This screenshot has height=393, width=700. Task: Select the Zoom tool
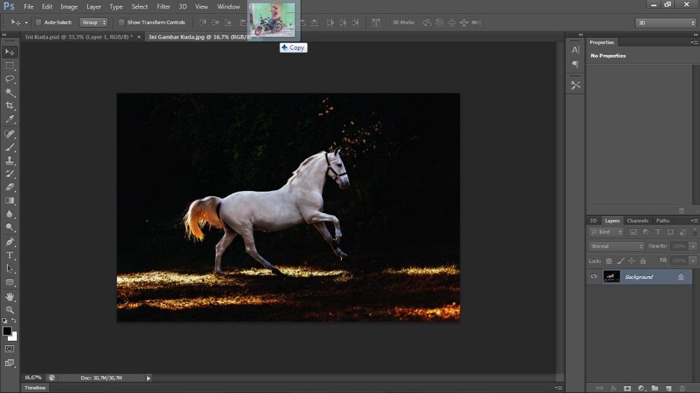coord(10,310)
